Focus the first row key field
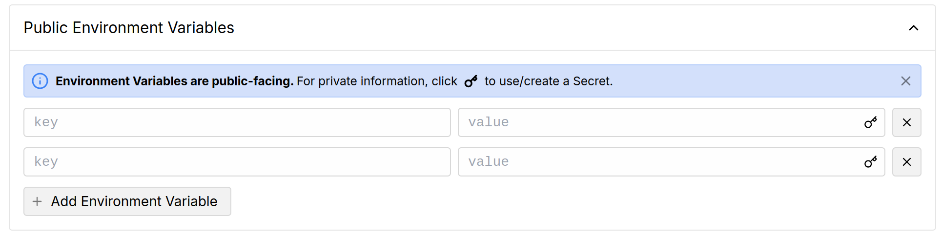Screen dimensions: 942x235 [x=237, y=122]
